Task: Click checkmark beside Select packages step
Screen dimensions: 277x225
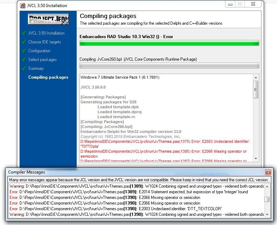Action: tap(23, 60)
